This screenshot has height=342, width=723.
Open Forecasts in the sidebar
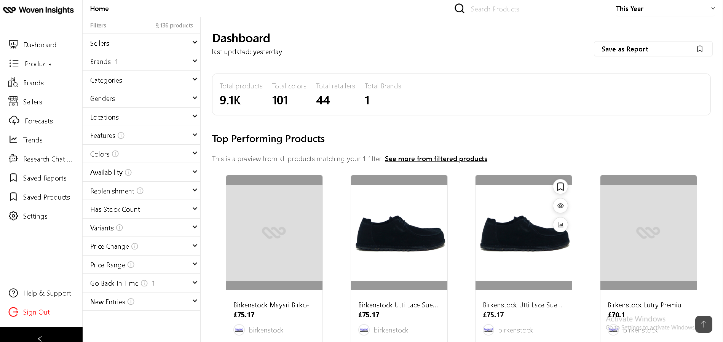[x=38, y=121]
